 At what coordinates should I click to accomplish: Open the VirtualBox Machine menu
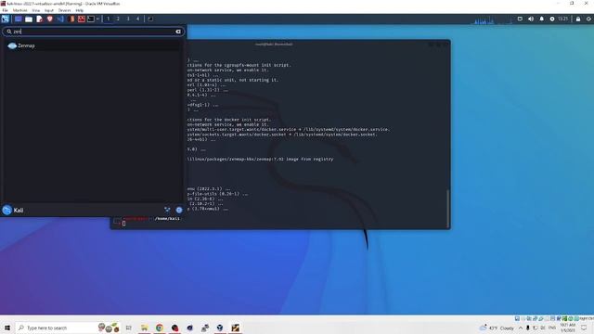pos(20,10)
